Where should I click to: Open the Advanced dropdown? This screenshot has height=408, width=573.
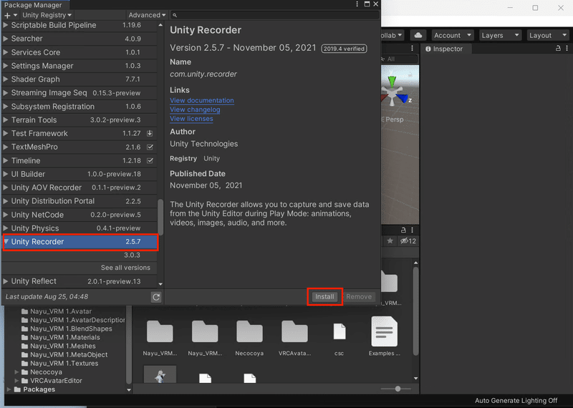(x=147, y=15)
